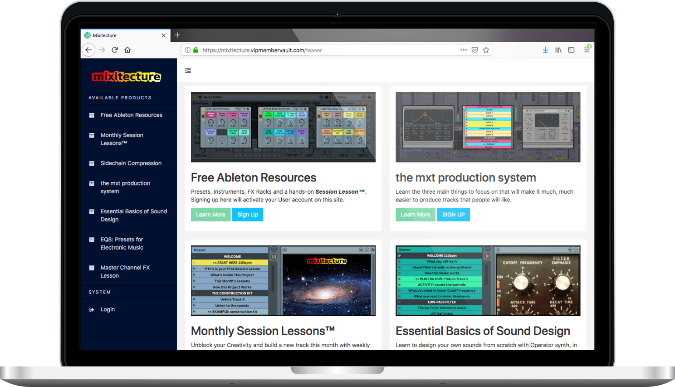Open the Firefox hamburger menu

tap(587, 50)
